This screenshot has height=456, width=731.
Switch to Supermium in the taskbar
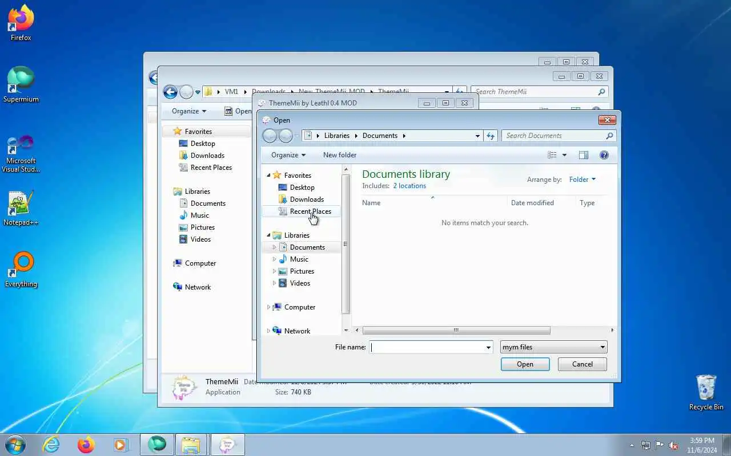[157, 445]
